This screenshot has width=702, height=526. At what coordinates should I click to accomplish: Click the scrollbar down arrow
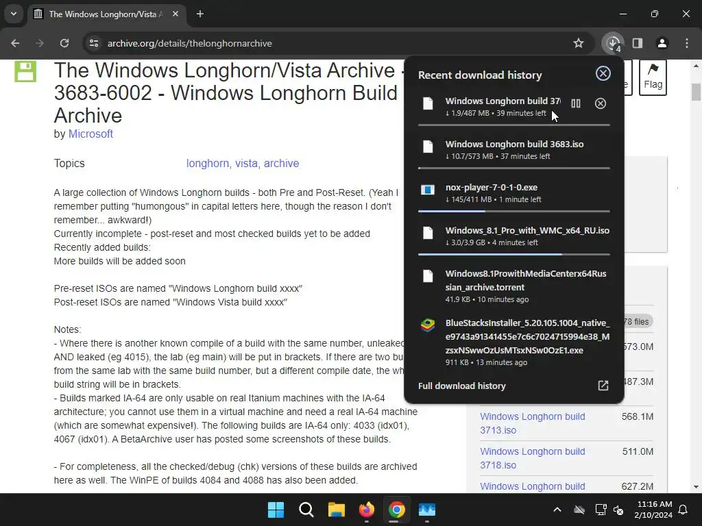696,487
